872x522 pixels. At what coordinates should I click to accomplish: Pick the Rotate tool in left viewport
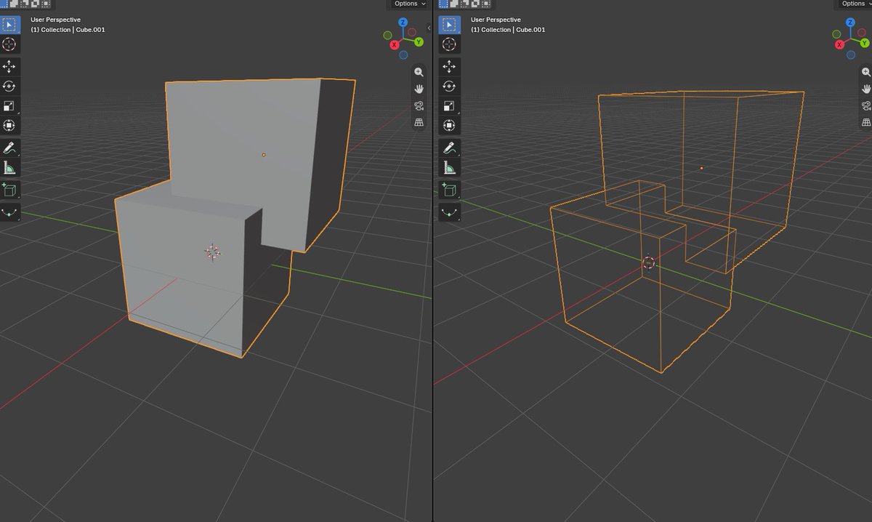pyautogui.click(x=9, y=87)
